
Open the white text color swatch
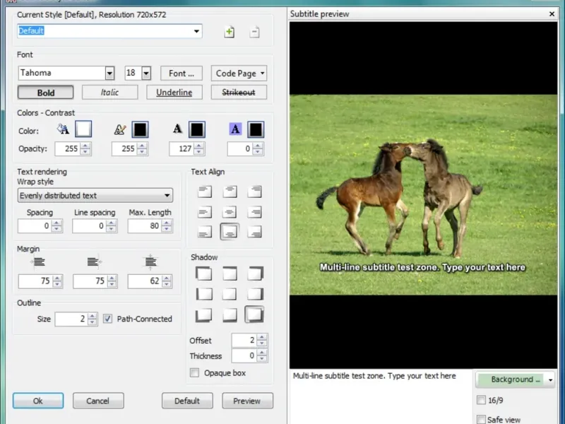pos(83,129)
